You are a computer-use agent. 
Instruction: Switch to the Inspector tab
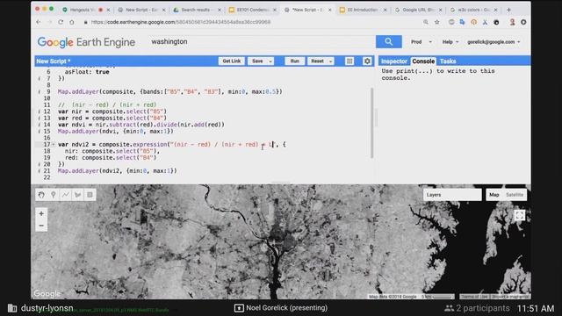tap(394, 61)
